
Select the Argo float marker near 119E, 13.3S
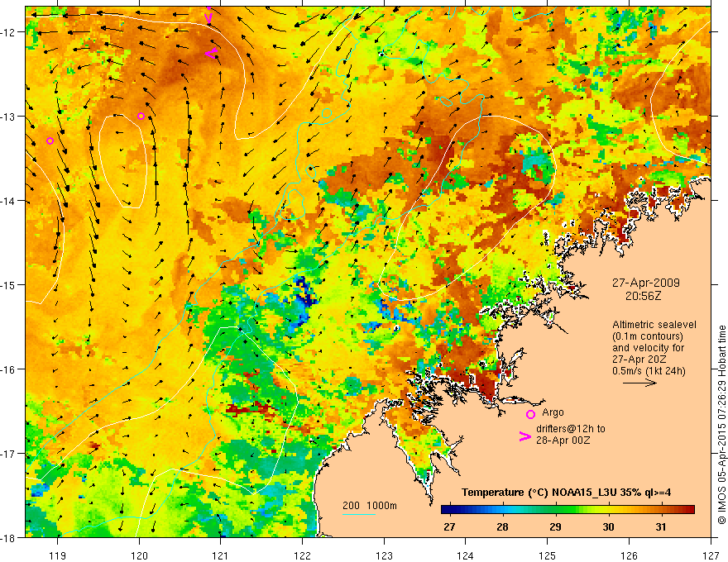[x=50, y=141]
